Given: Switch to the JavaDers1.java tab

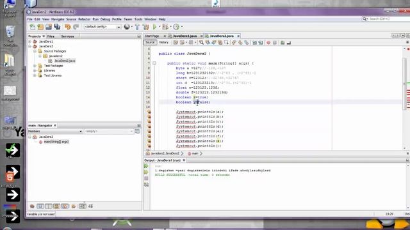Looking at the screenshot, I should (185, 36).
